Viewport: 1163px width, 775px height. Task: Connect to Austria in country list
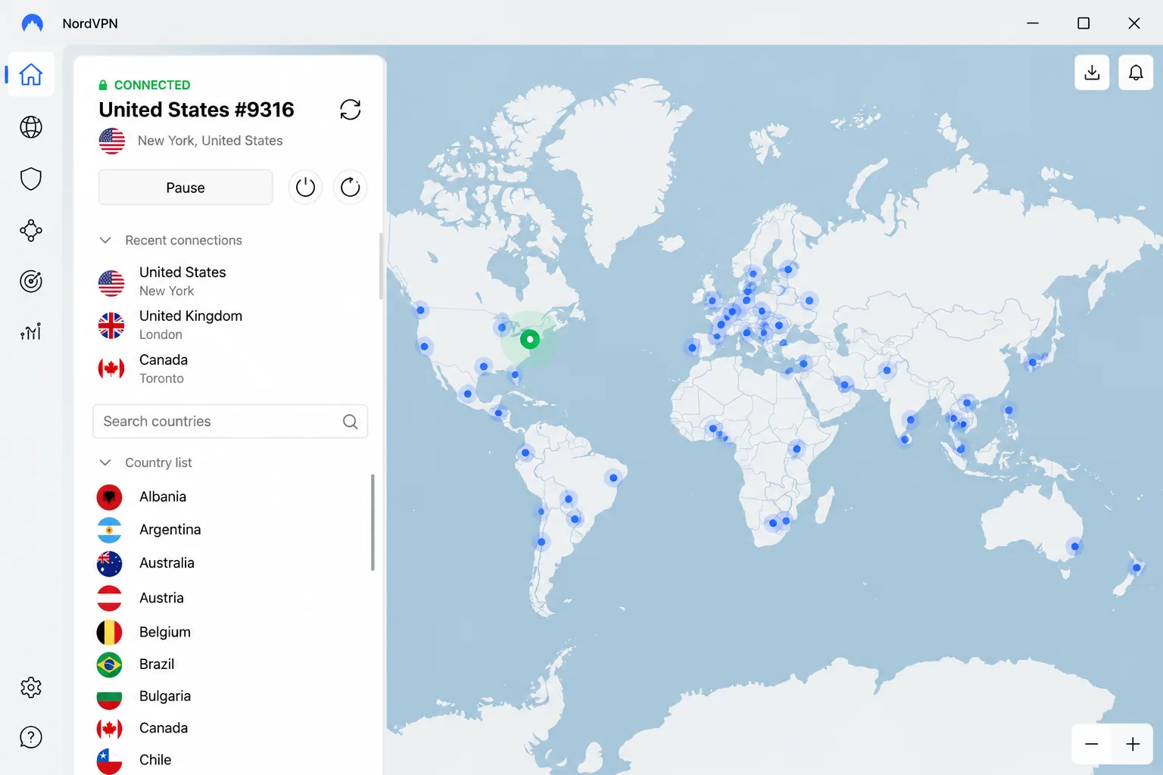231,598
